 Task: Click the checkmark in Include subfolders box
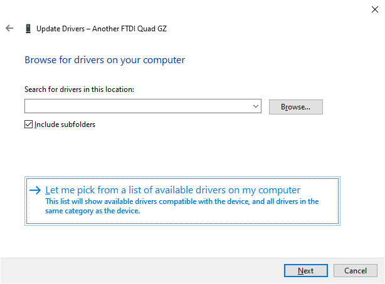[x=28, y=124]
